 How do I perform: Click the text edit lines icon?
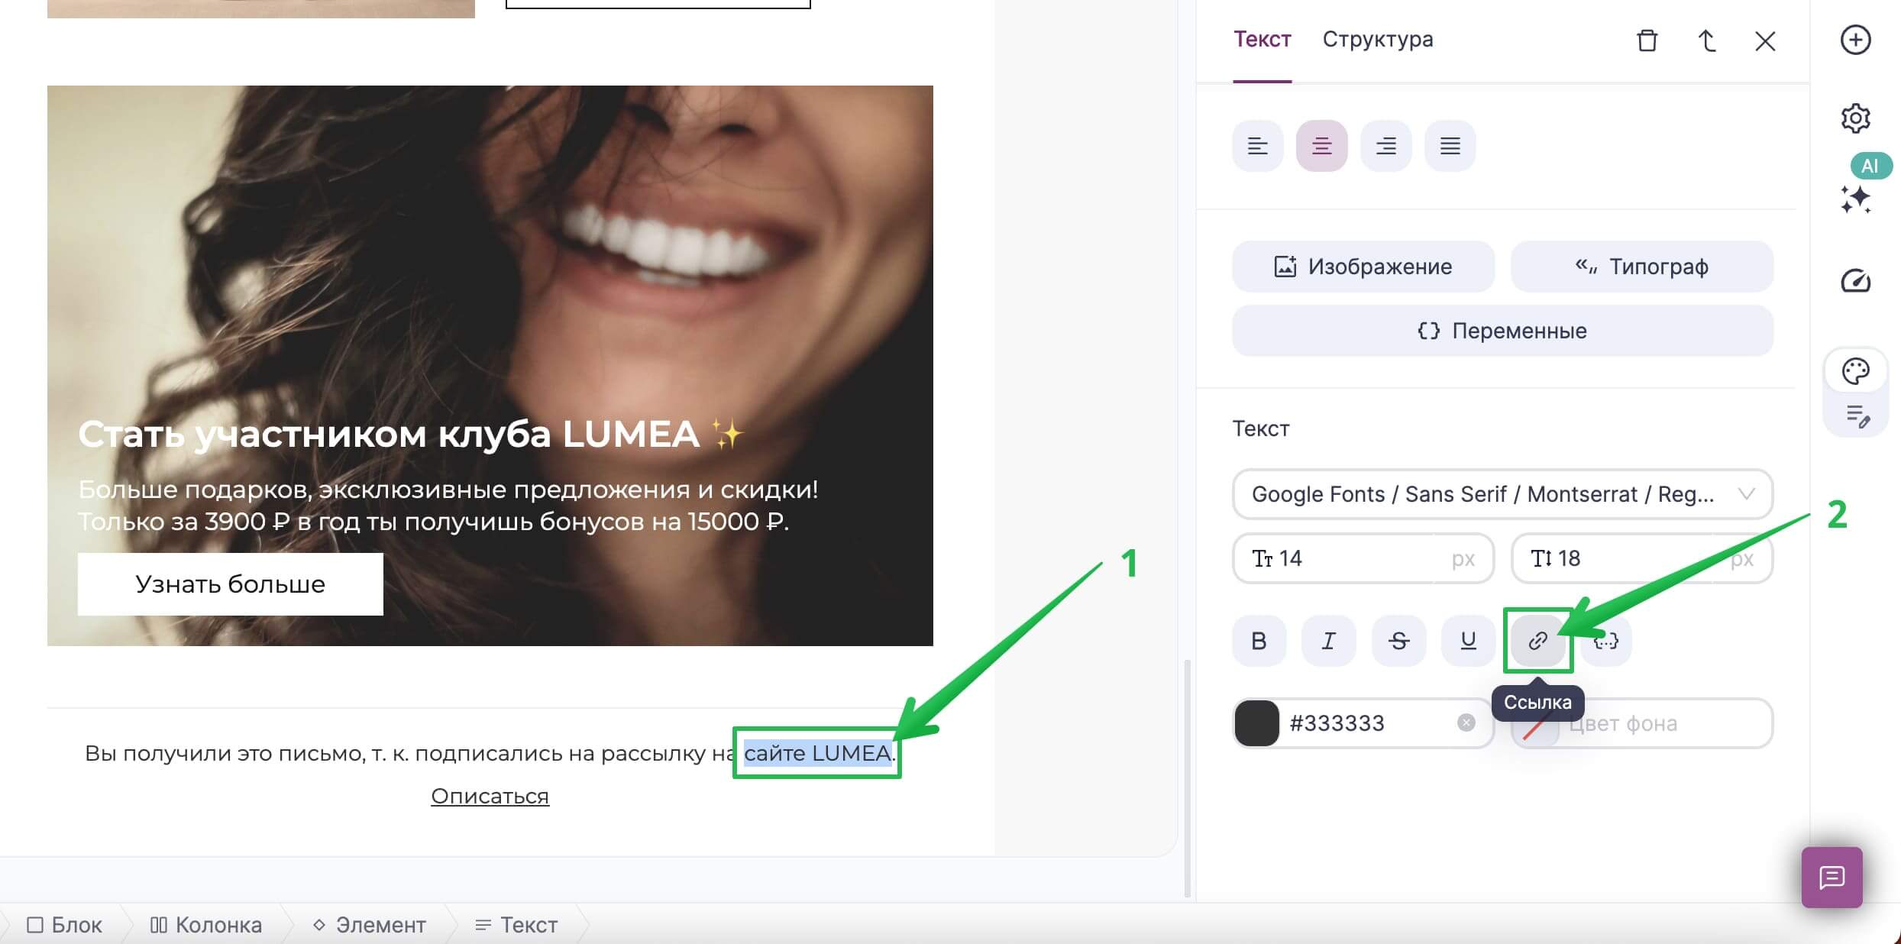coord(1857,415)
